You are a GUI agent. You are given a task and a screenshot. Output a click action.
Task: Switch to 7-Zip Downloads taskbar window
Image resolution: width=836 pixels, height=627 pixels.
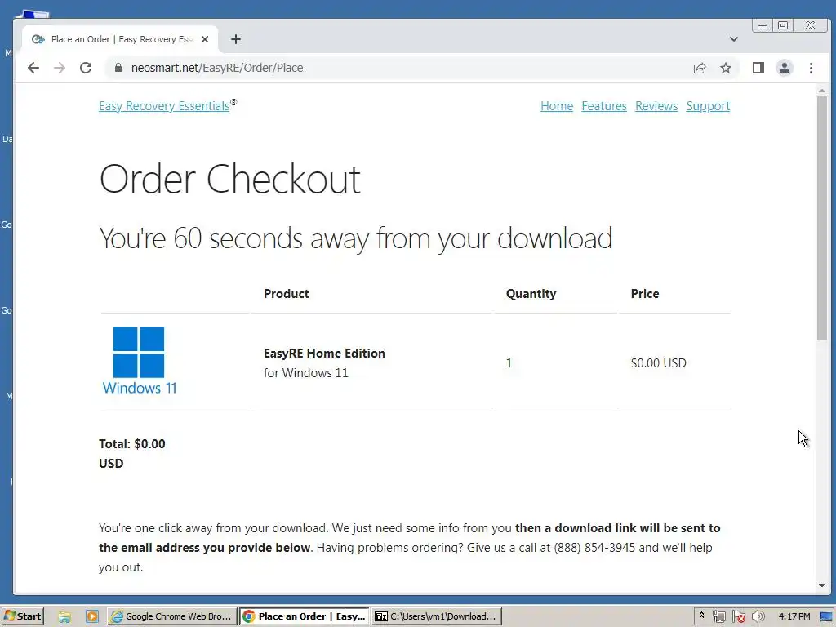pos(437,616)
